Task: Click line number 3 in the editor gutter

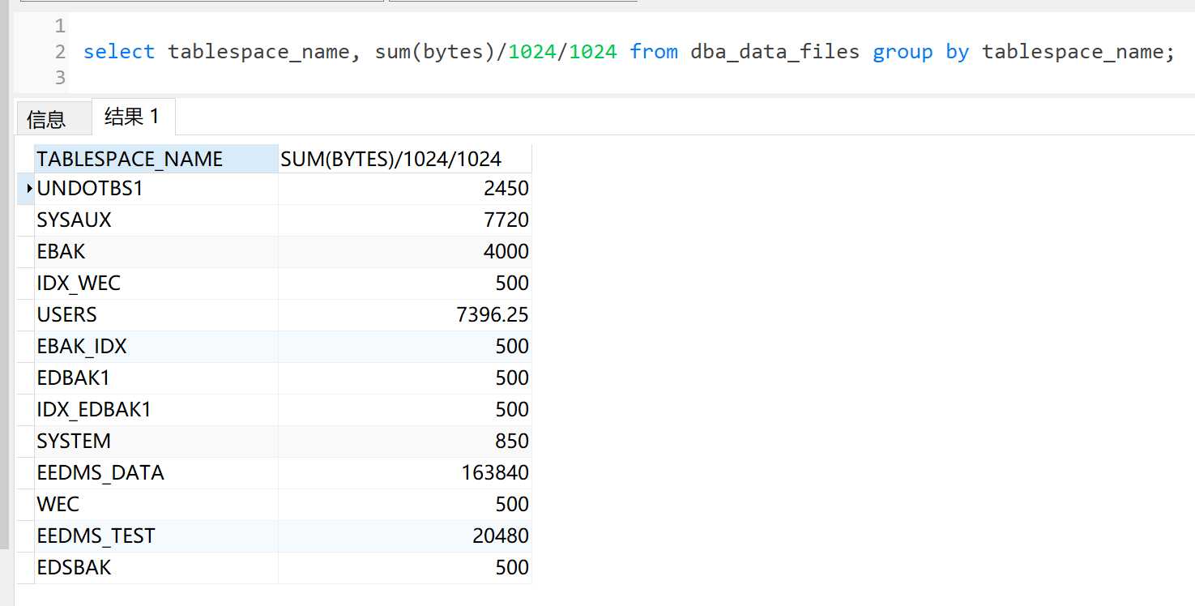Action: tap(59, 78)
